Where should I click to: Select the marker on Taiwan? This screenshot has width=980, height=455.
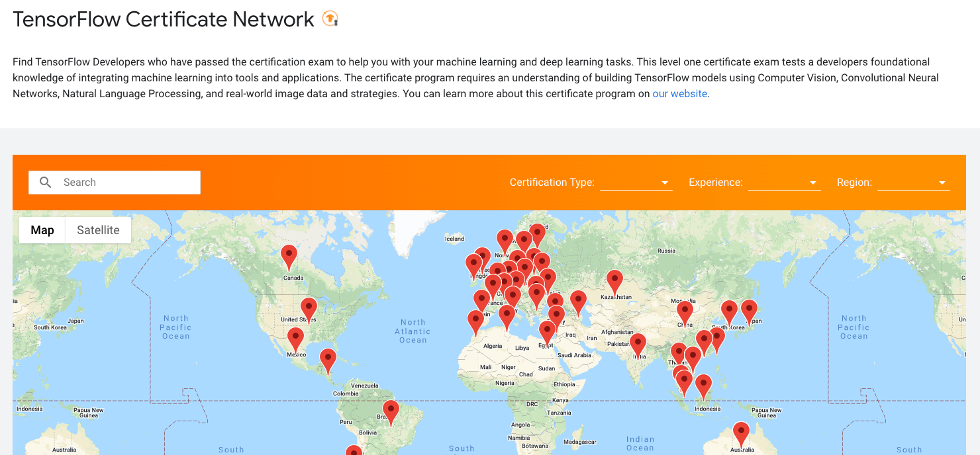pos(716,340)
